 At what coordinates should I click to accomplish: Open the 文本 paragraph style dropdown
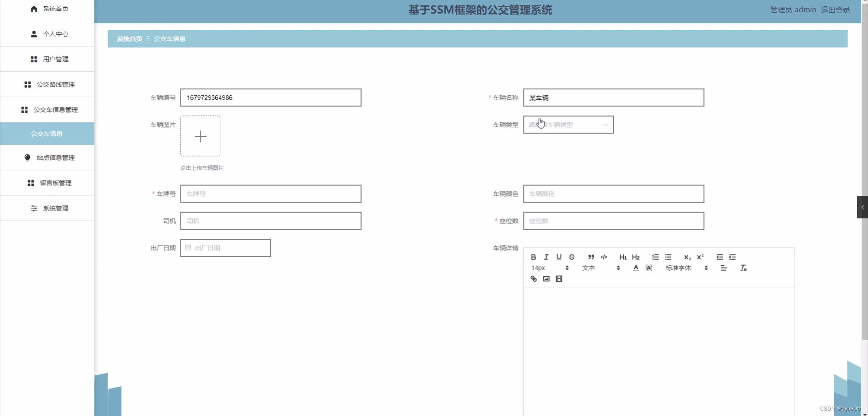pos(601,268)
